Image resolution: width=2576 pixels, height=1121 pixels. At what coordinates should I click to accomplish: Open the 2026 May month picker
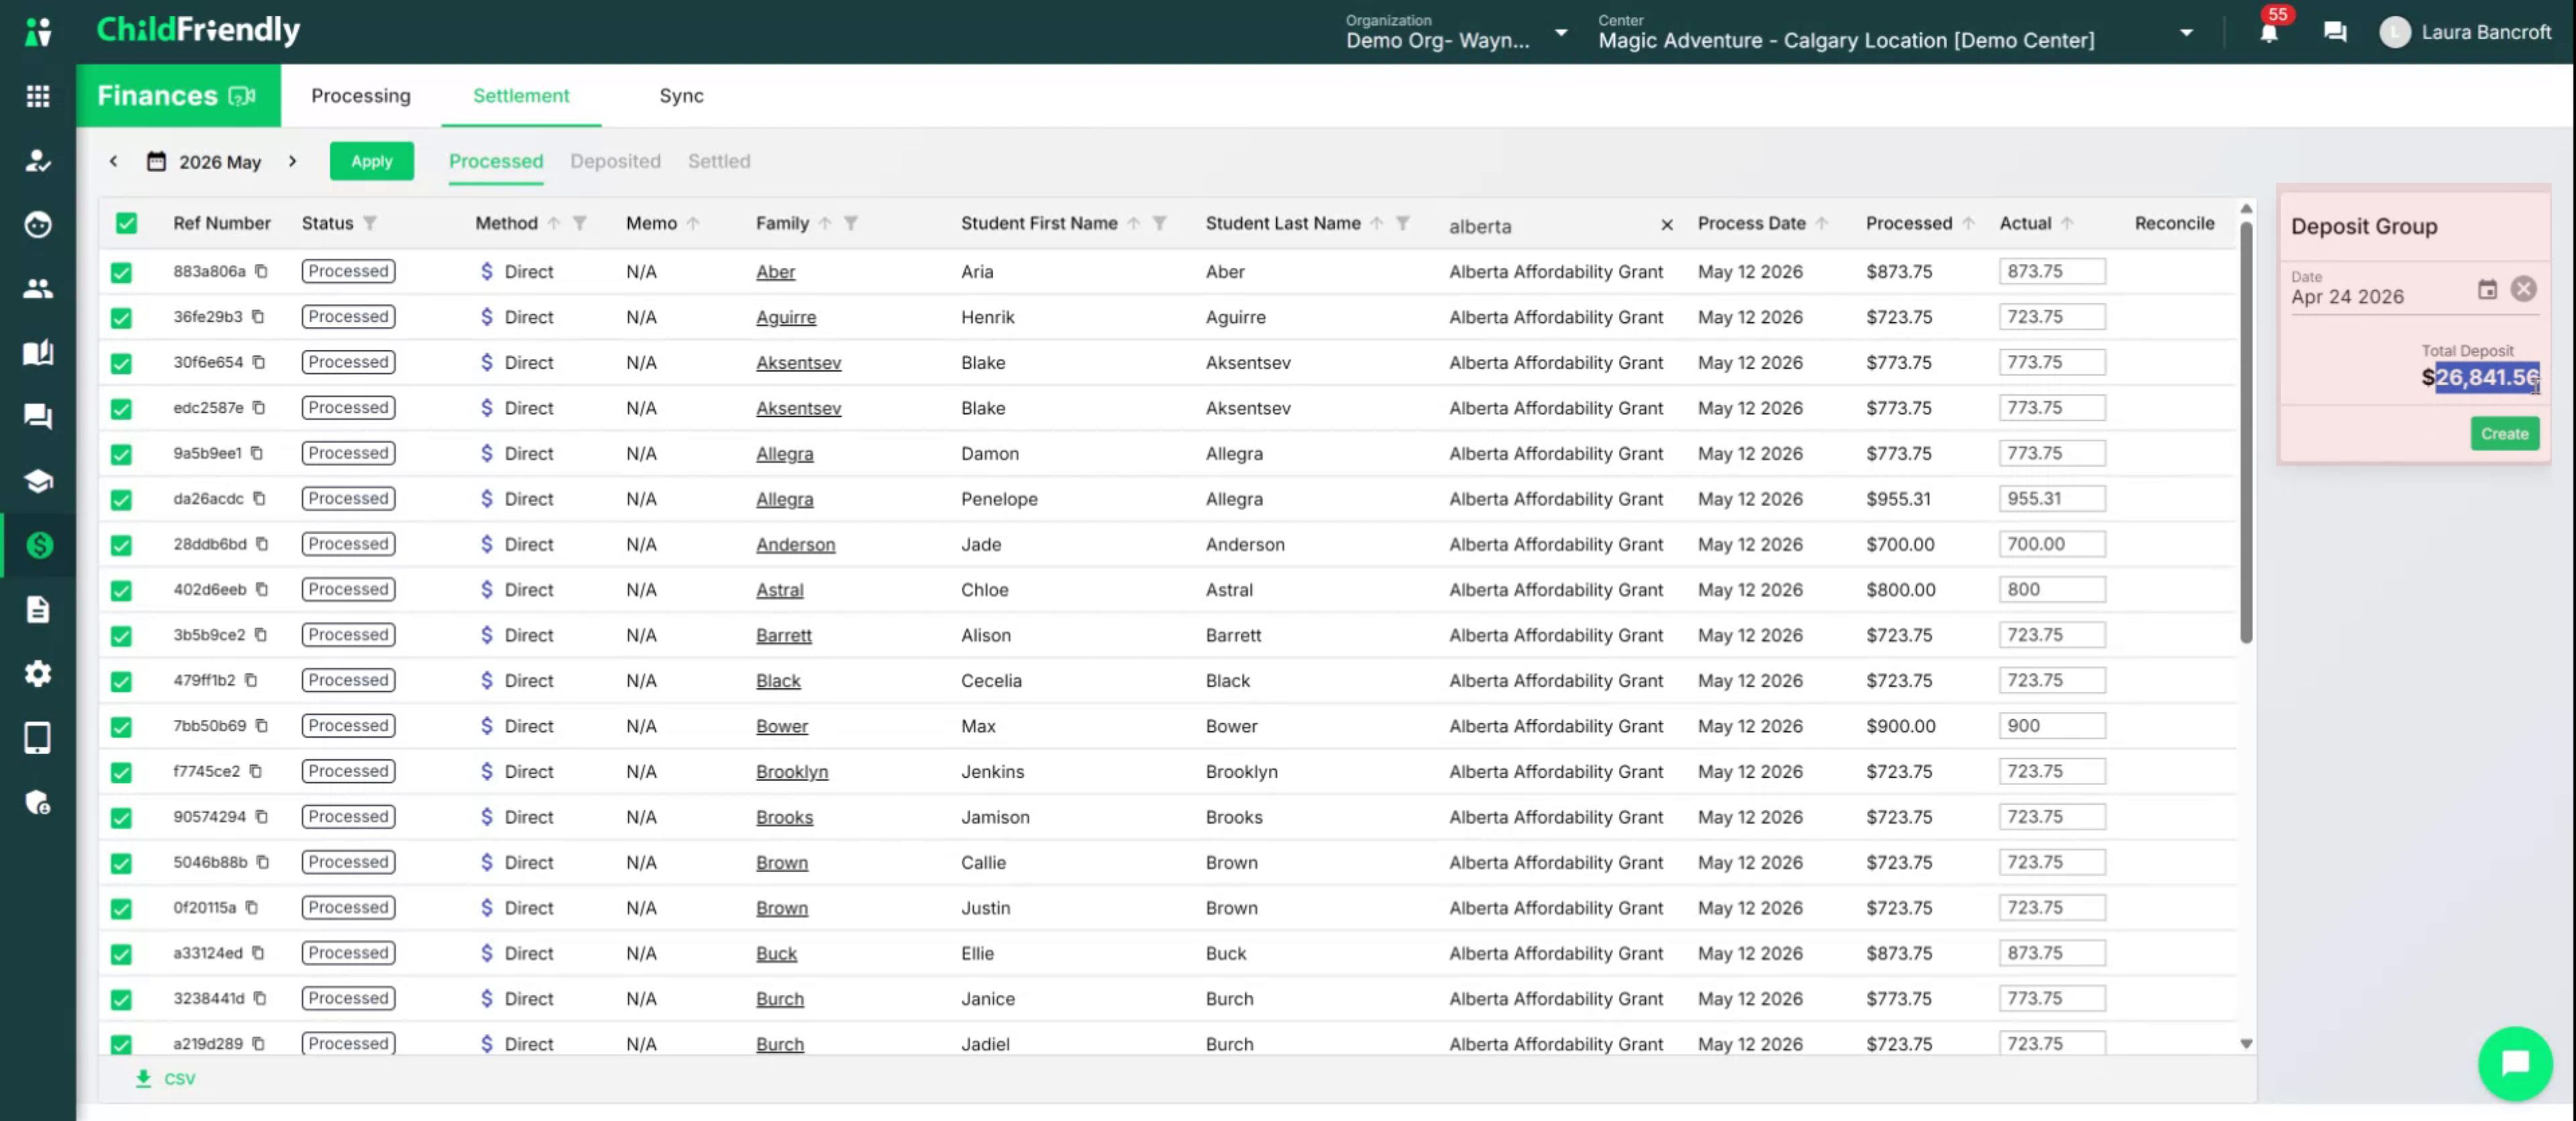pyautogui.click(x=204, y=162)
